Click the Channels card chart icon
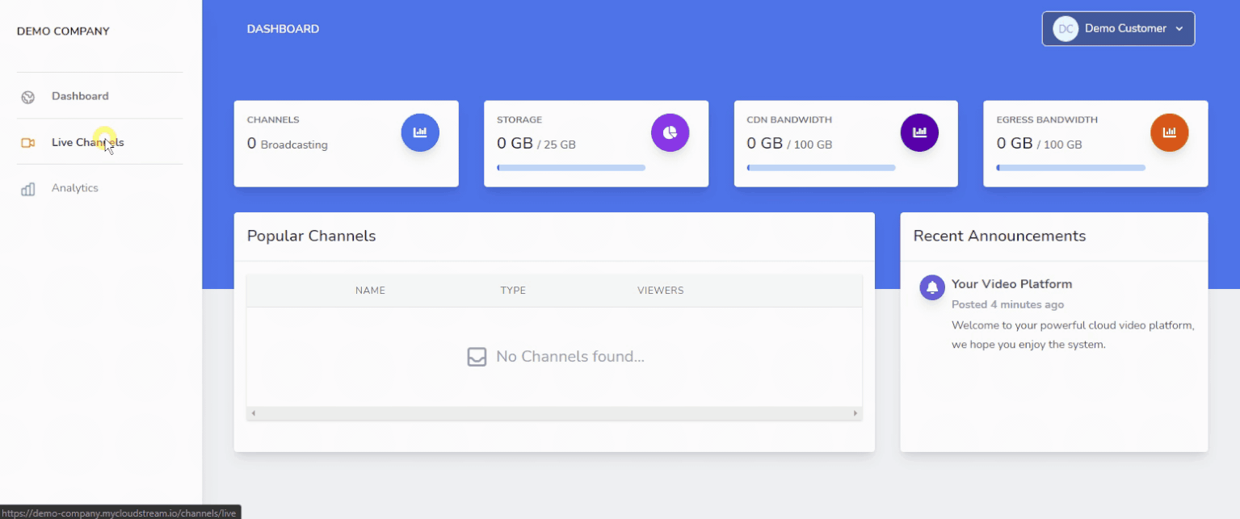The height and width of the screenshot is (519, 1240). [419, 132]
